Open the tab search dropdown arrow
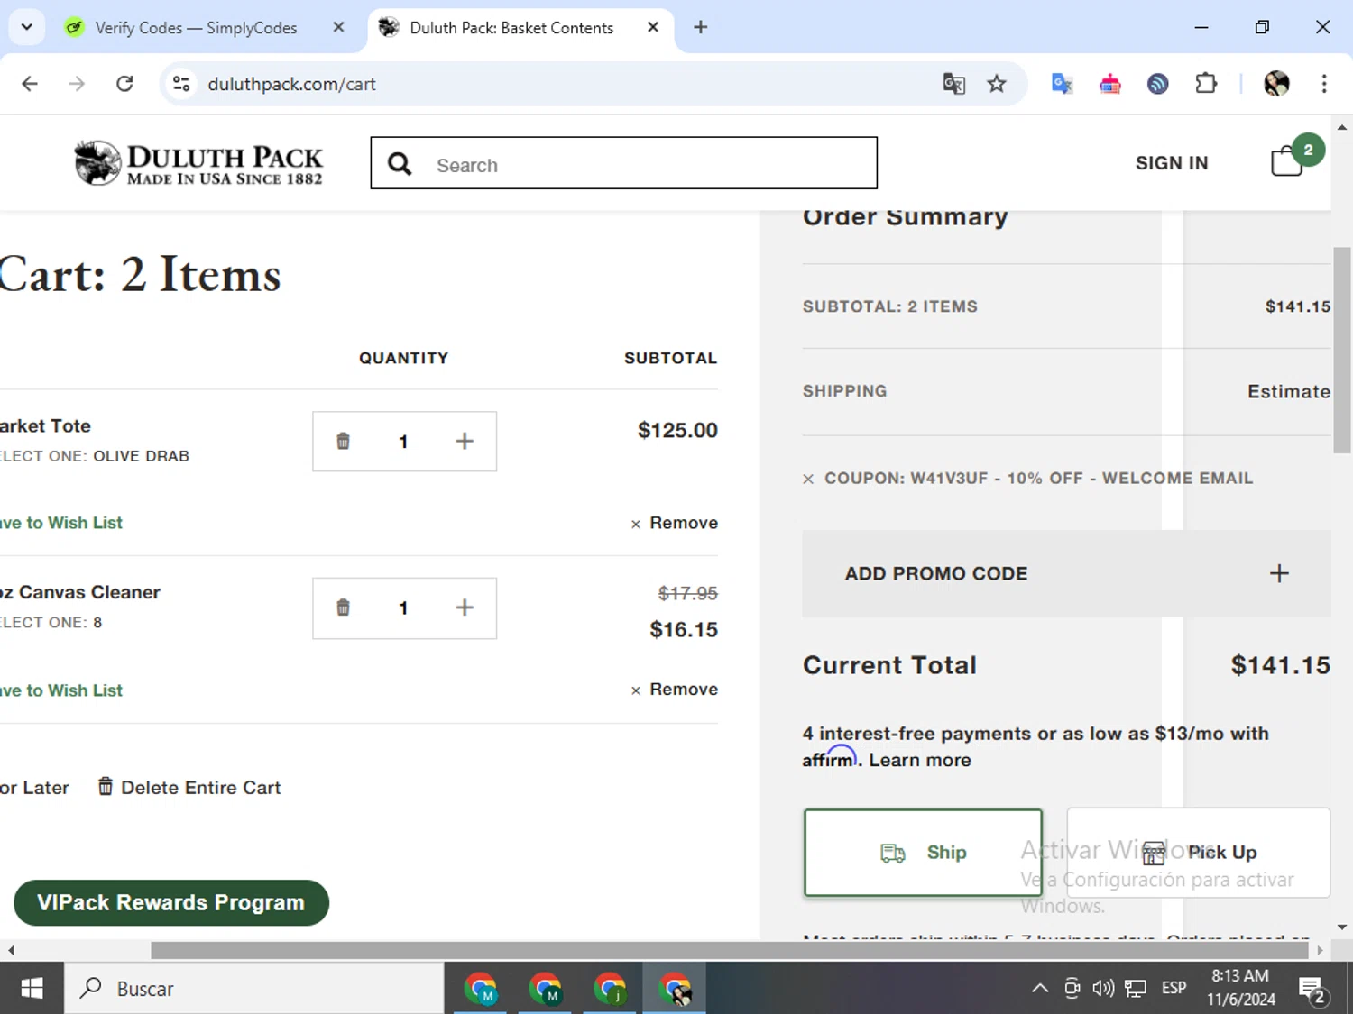The image size is (1353, 1014). tap(27, 27)
